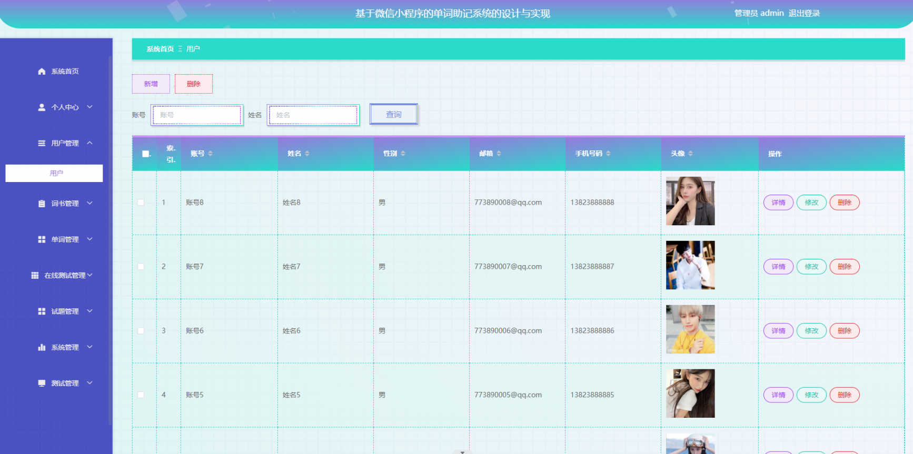Click the home icon beside 系统首页
913x454 pixels.
pyautogui.click(x=42, y=72)
